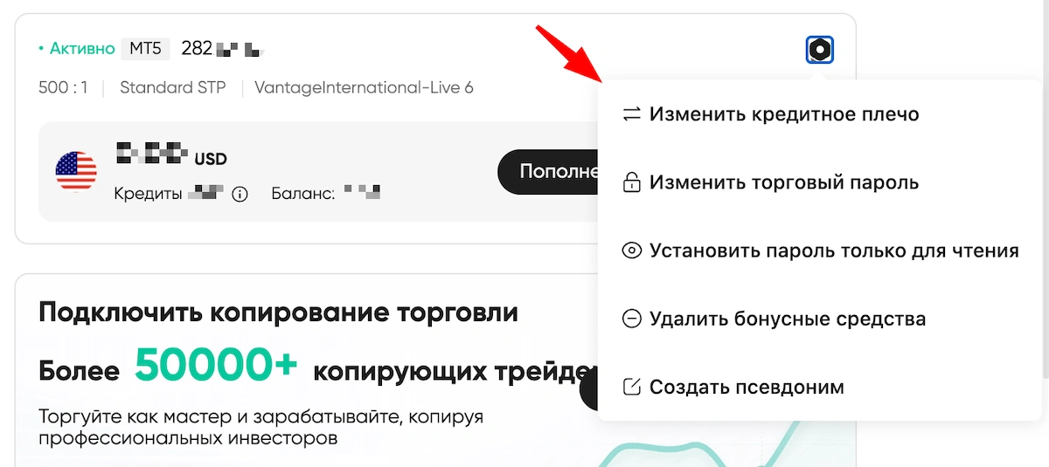The image size is (1049, 467).
Task: Click the minus circle icon for bonus removal
Action: pos(631,319)
